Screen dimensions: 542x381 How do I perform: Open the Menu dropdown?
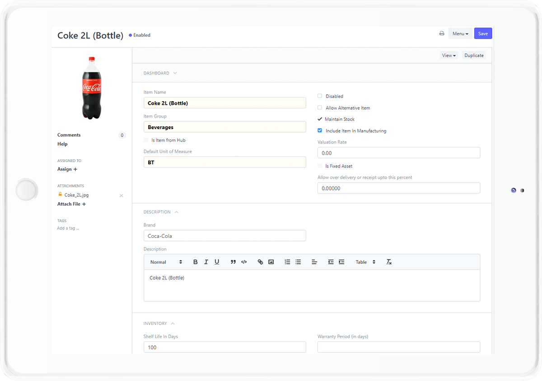[460, 33]
